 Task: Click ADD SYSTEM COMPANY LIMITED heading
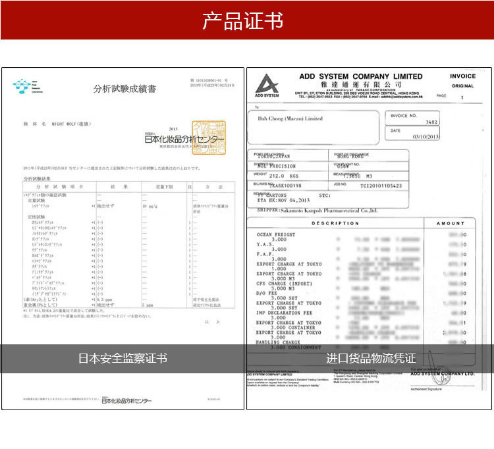coord(361,76)
